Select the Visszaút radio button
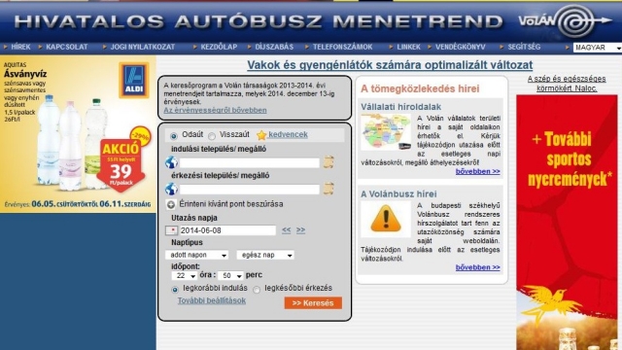622x350 pixels. coord(212,136)
